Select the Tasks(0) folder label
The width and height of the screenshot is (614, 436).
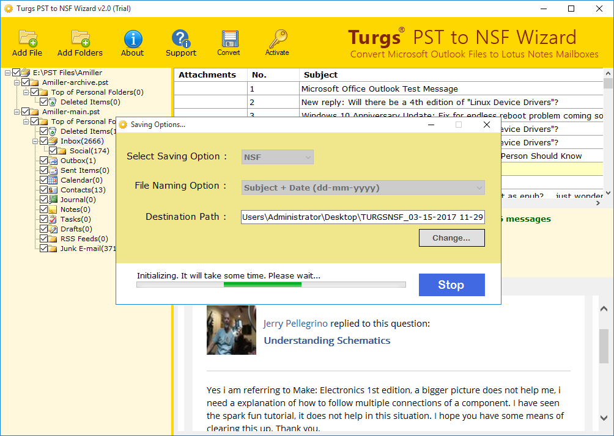76,219
